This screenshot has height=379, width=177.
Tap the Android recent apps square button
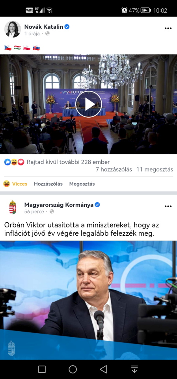click(42, 369)
